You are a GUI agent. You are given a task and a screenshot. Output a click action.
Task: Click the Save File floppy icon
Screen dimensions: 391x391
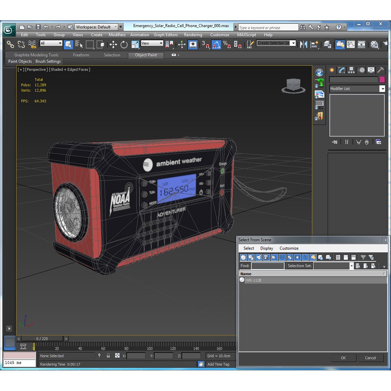38,27
